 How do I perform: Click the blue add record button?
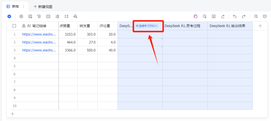(x=9, y=16)
